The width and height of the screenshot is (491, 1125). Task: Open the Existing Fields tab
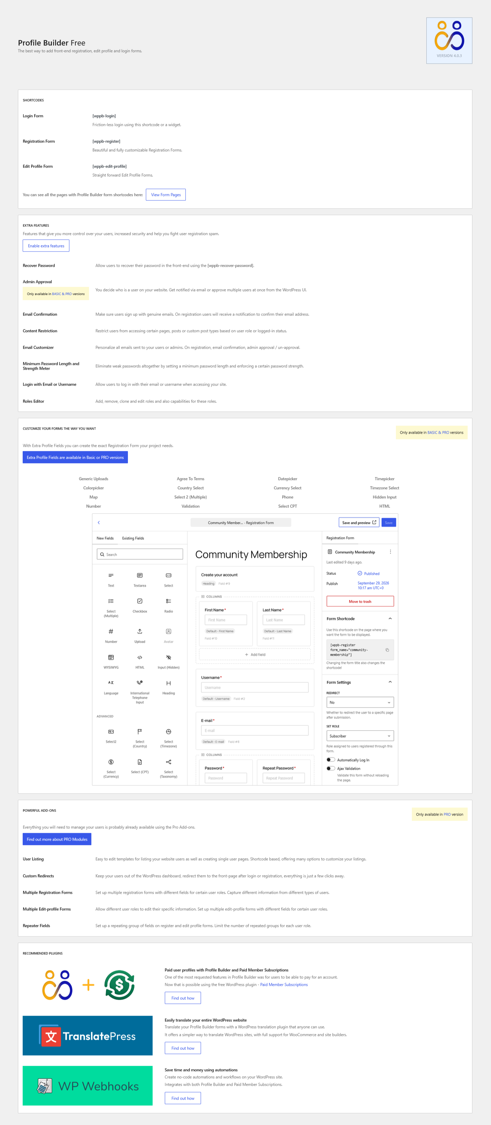click(133, 538)
